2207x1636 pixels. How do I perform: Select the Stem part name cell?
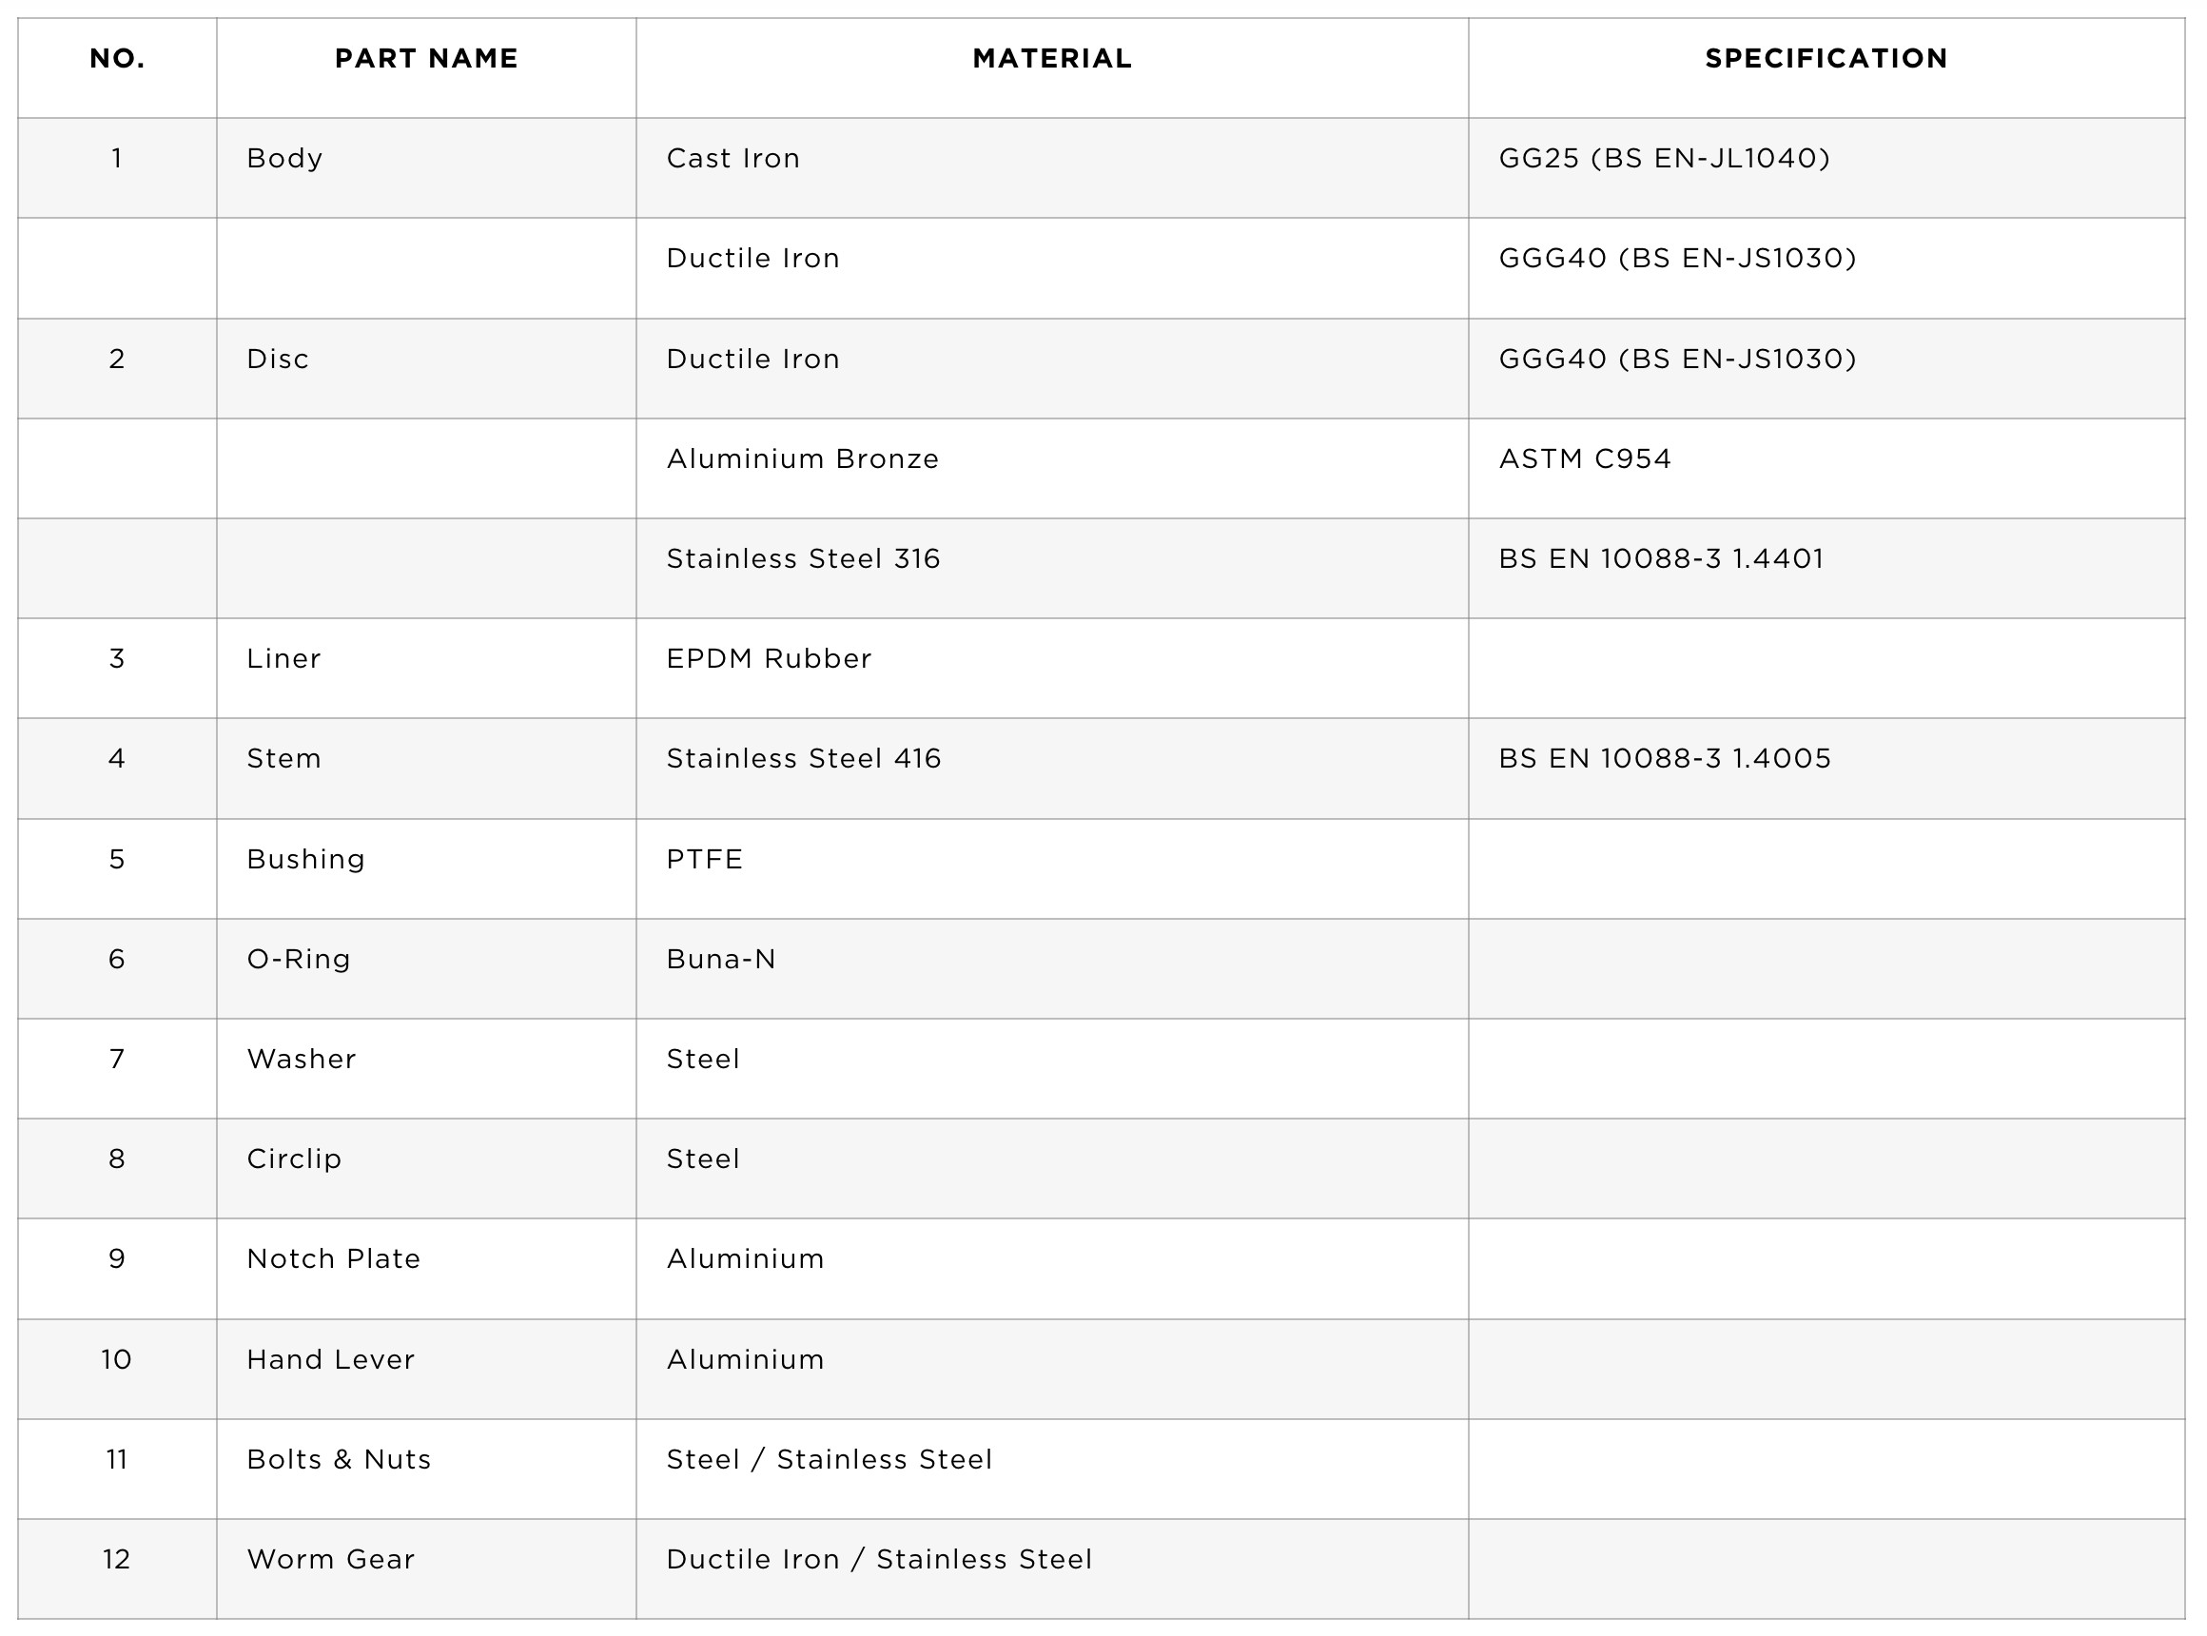click(426, 769)
